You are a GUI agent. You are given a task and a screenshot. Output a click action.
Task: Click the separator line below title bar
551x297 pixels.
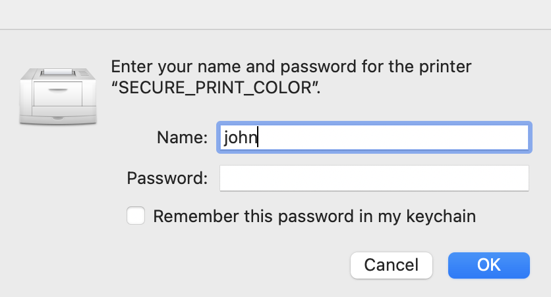[275, 30]
